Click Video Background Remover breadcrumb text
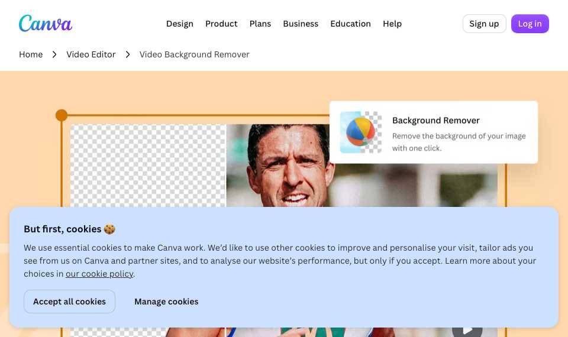 click(x=195, y=54)
